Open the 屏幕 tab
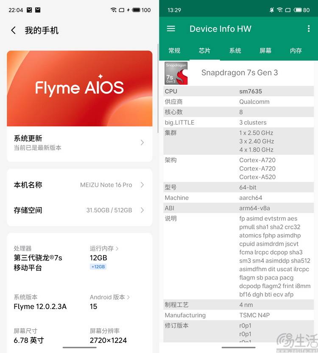This screenshot has width=318, height=353. pyautogui.click(x=265, y=51)
